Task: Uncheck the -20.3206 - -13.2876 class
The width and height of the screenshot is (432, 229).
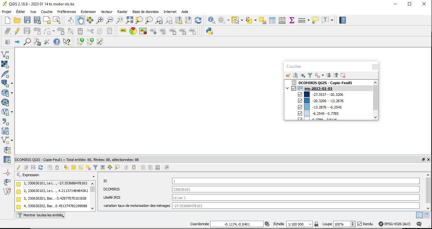Action: pos(300,101)
